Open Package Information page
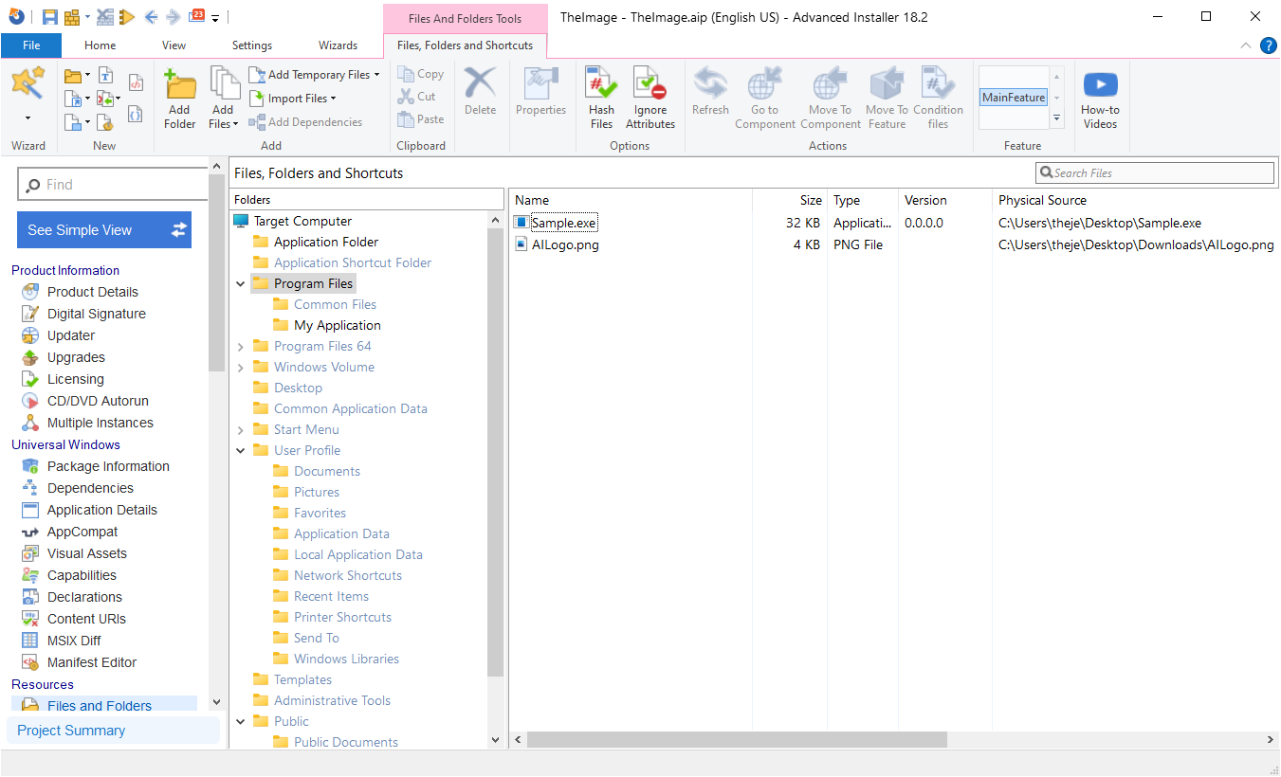Screen dimensions: 1281x777 click(108, 466)
